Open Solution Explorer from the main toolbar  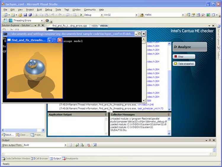click(188, 15)
